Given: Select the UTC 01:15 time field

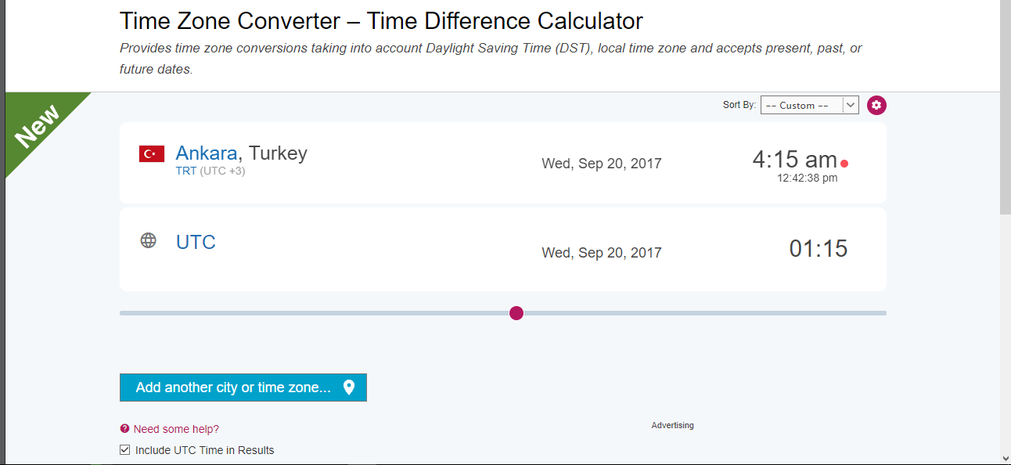Looking at the screenshot, I should [819, 249].
